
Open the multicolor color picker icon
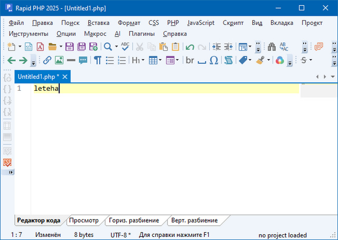(279, 60)
